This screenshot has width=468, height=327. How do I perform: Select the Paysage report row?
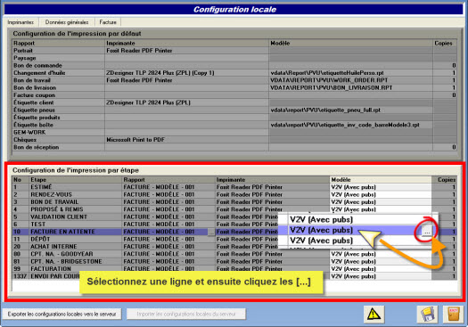[x=234, y=58]
